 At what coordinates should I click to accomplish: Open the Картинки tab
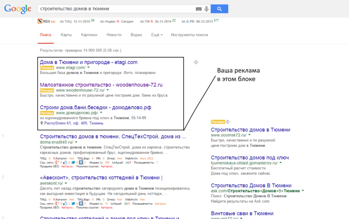tap(89, 35)
